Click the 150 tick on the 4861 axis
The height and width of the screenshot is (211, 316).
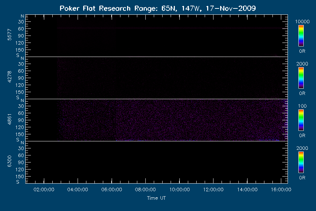(x=19, y=134)
